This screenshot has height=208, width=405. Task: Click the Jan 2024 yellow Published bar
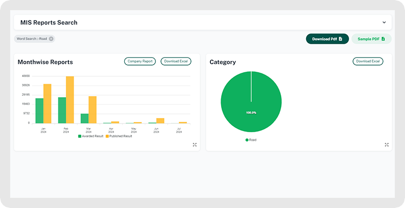pyautogui.click(x=47, y=104)
